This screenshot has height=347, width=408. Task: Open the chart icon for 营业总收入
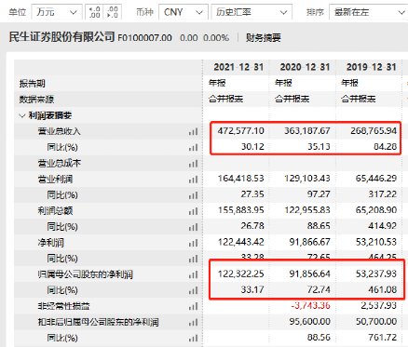pyautogui.click(x=193, y=131)
